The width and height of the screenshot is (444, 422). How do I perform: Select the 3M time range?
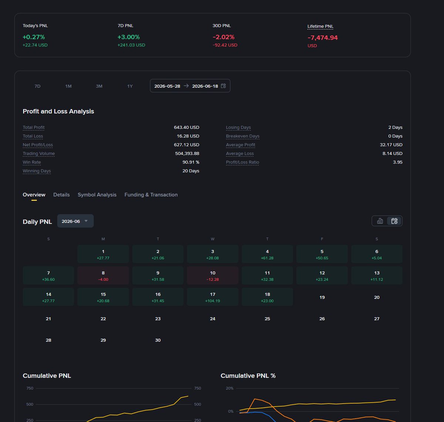pos(99,86)
